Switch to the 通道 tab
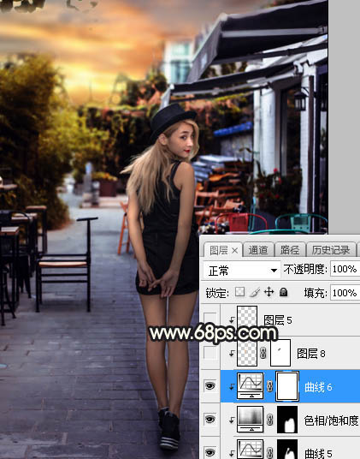The height and width of the screenshot is (459, 360). tap(258, 250)
